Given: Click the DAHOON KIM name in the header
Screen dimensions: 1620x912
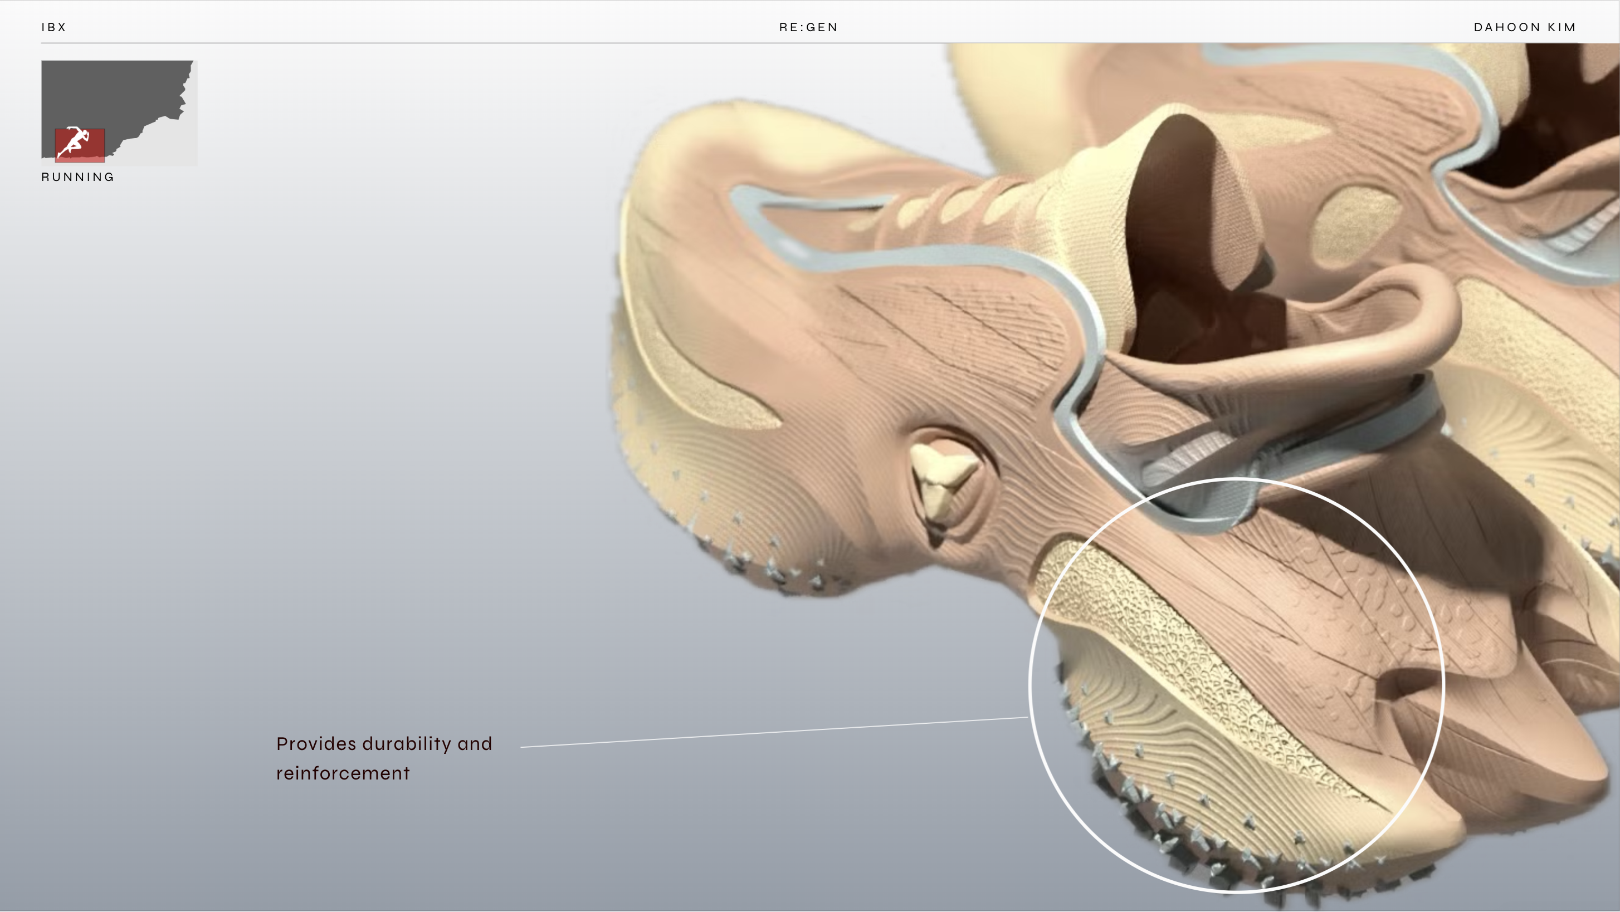Looking at the screenshot, I should [1524, 27].
